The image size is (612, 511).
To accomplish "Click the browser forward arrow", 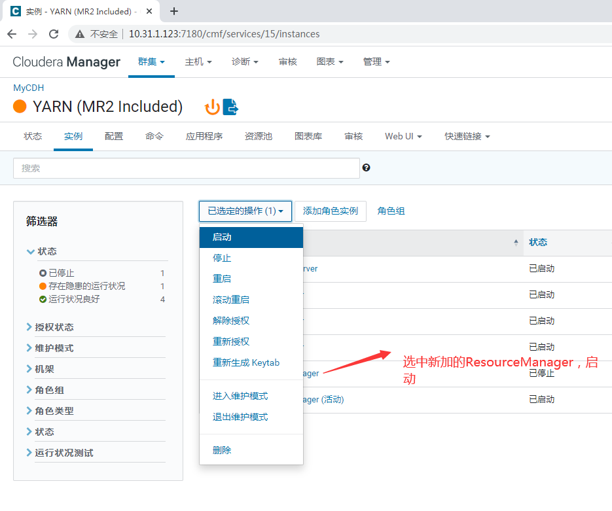I will 33,34.
